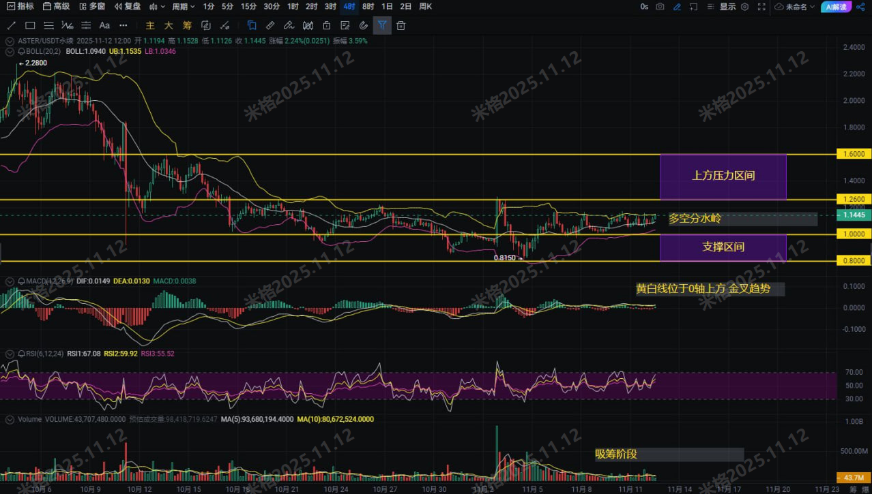Collapse the ASTER/USDT info row chevron
The height and width of the screenshot is (494, 872).
point(10,41)
